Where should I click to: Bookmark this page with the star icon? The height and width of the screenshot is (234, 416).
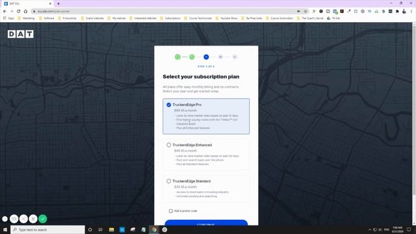(x=305, y=12)
